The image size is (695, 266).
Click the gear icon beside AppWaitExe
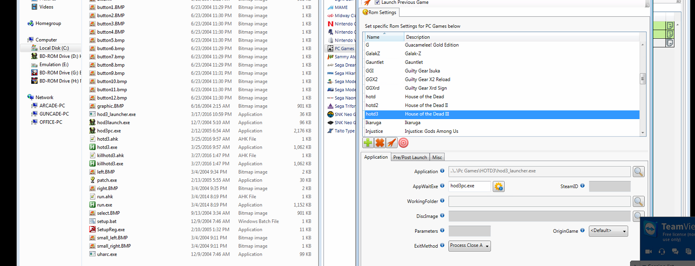pos(498,186)
